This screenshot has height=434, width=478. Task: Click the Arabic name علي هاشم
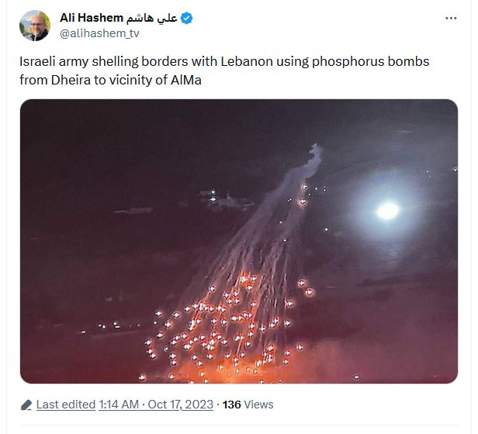coord(151,18)
